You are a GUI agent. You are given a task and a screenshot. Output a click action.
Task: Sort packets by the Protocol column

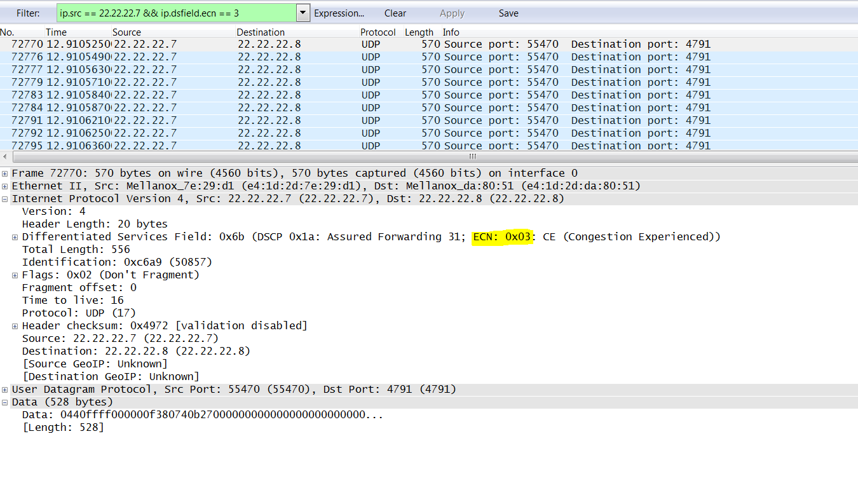tap(378, 32)
